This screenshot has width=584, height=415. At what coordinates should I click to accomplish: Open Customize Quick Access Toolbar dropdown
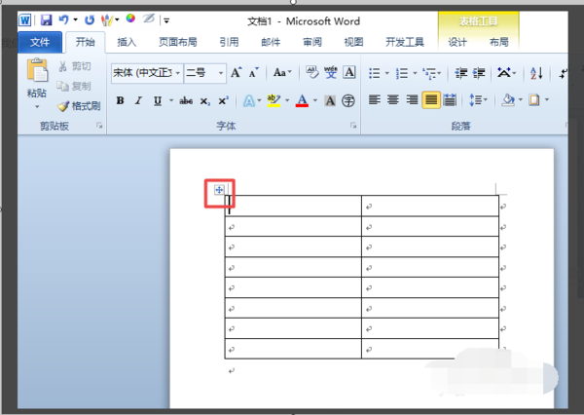(166, 20)
